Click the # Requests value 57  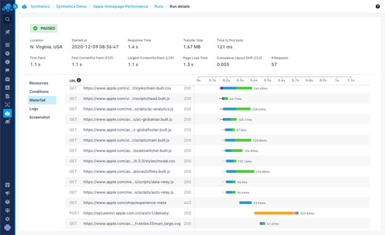pos(274,65)
